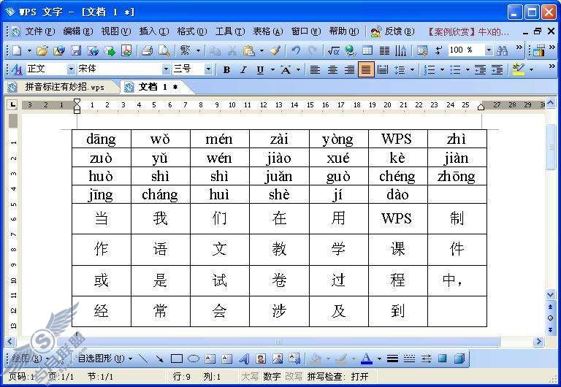
Task: Find text with binoculars icon
Action: point(502,51)
